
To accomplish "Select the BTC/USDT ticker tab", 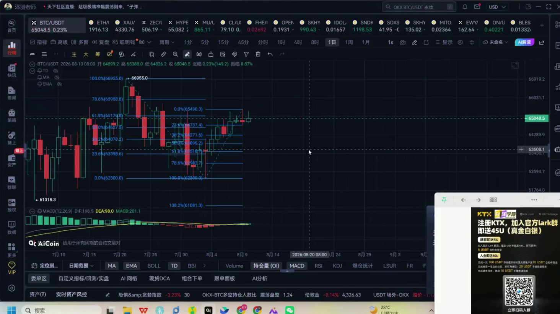I will [57, 26].
